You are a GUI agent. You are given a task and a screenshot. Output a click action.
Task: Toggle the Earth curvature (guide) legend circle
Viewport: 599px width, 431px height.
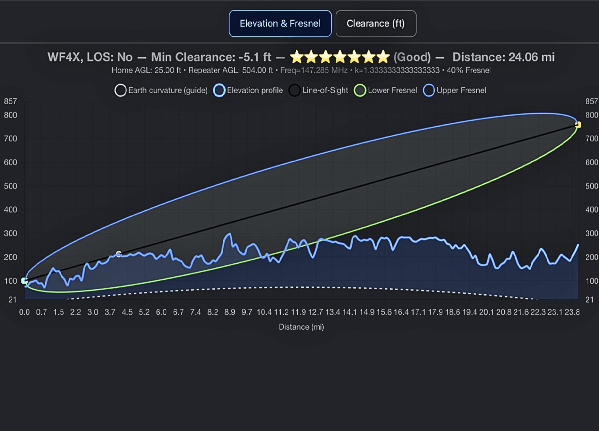pos(120,90)
